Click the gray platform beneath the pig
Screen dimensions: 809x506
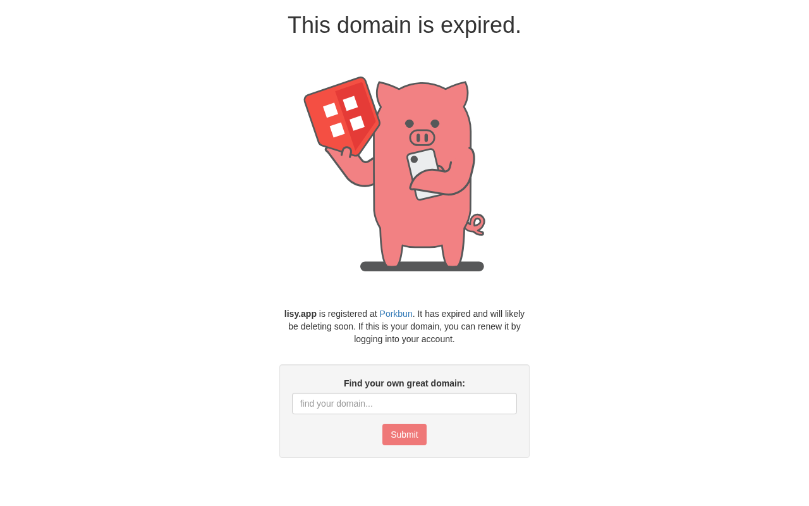[x=422, y=266]
